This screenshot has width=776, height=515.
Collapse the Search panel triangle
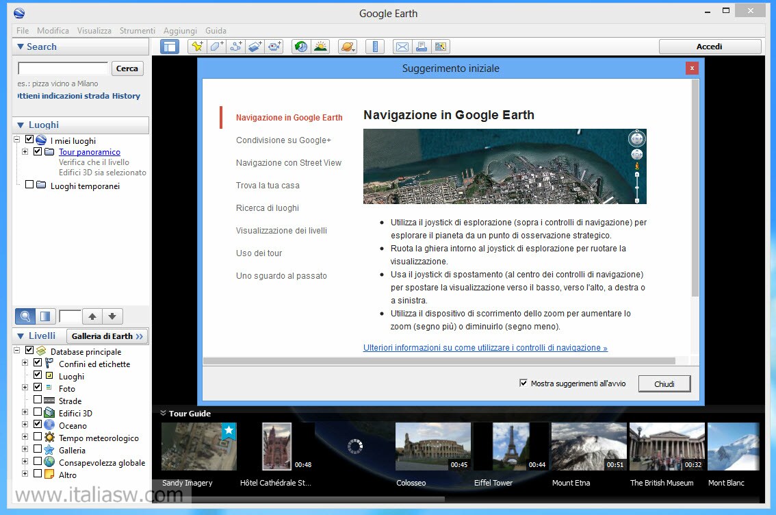(21, 47)
